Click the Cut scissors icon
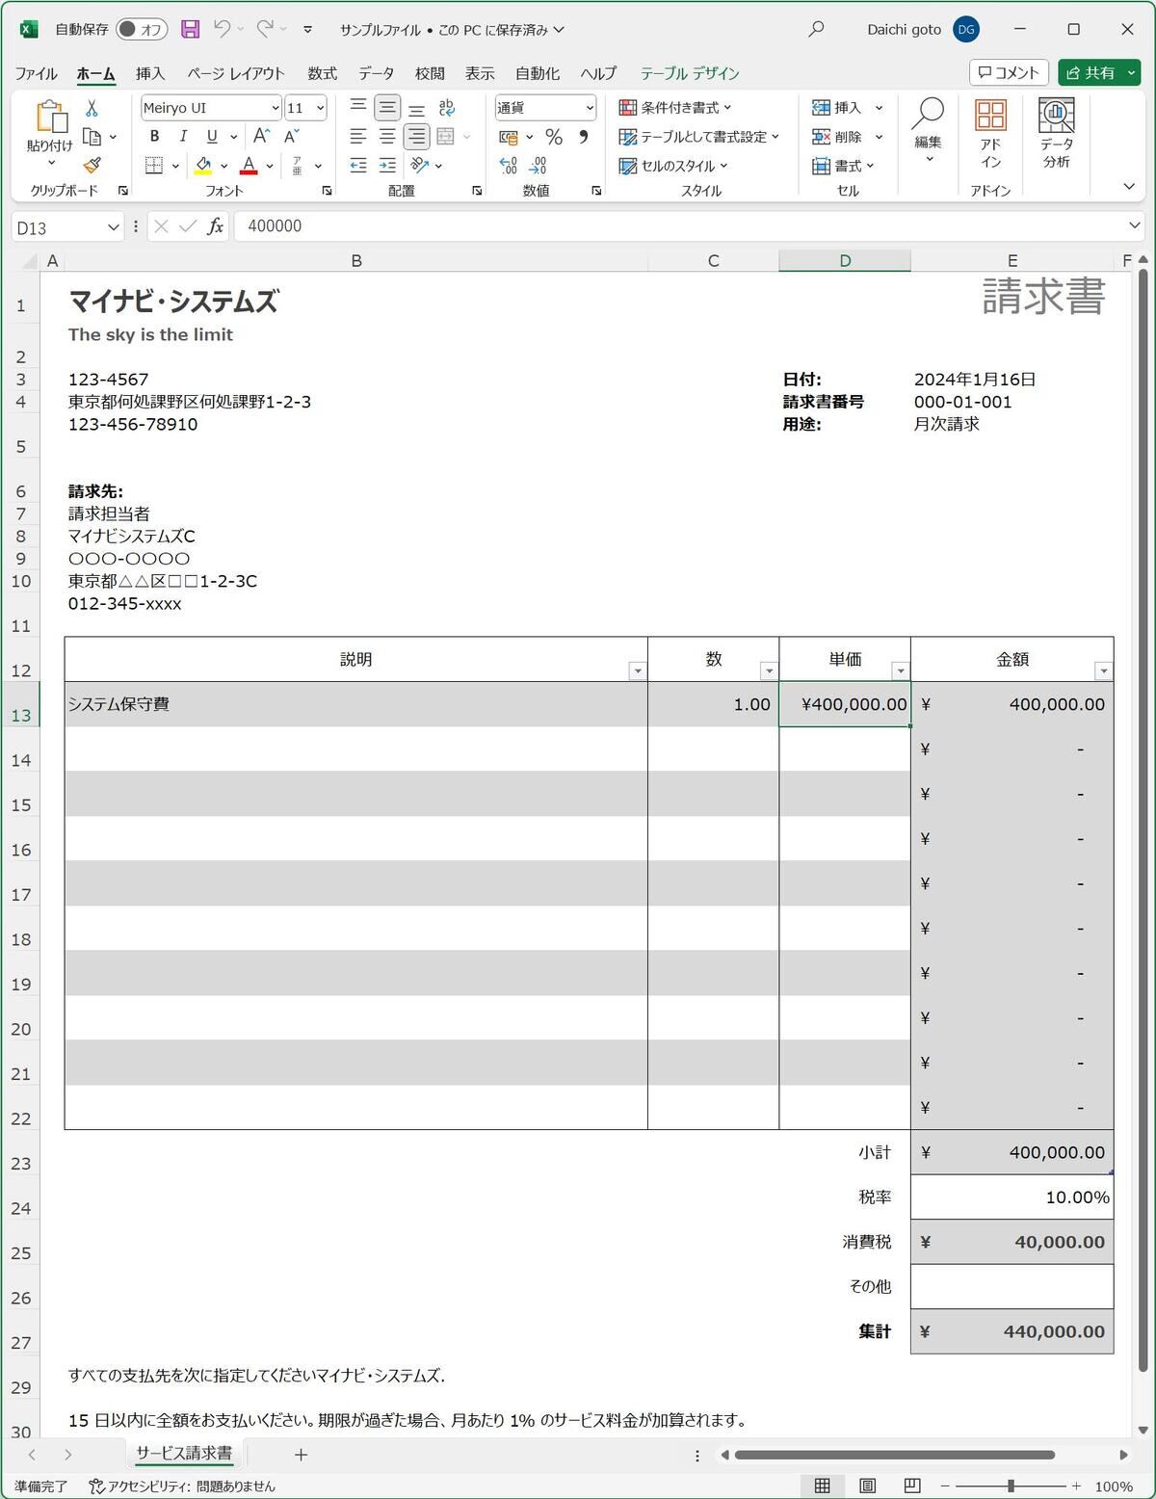The width and height of the screenshot is (1156, 1499). (92, 108)
